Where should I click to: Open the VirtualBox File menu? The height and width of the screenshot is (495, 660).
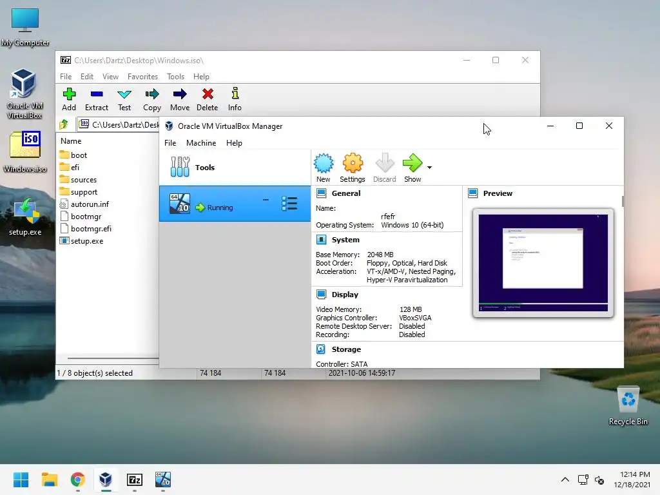(170, 143)
